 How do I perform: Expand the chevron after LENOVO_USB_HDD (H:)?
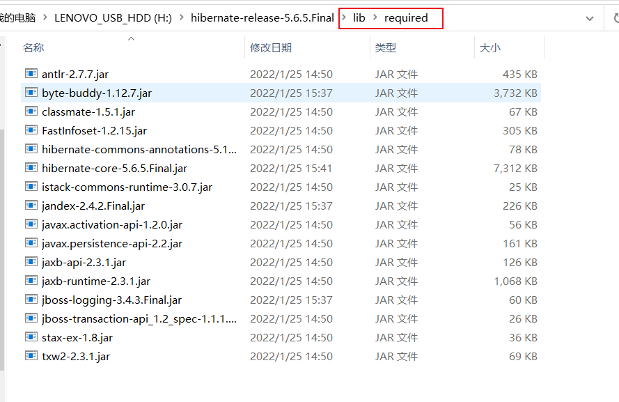[x=181, y=18]
